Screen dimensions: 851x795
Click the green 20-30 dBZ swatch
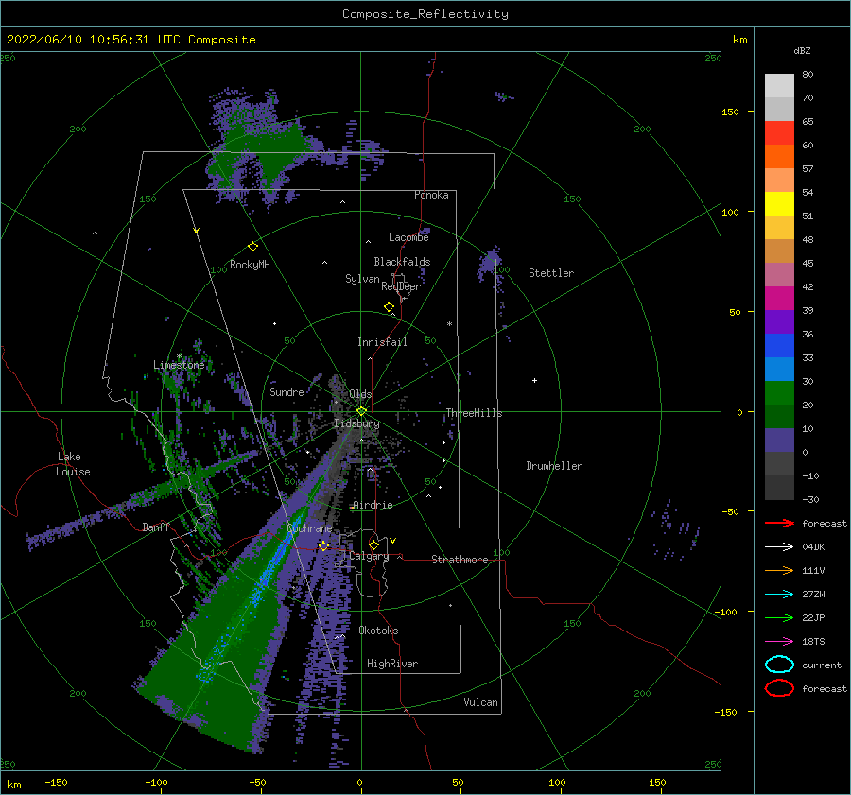pyautogui.click(x=779, y=393)
